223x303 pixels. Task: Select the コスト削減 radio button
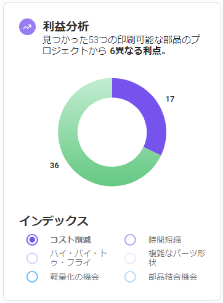tap(32, 240)
